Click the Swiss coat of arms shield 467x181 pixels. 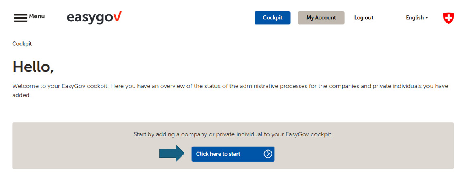[x=448, y=18]
